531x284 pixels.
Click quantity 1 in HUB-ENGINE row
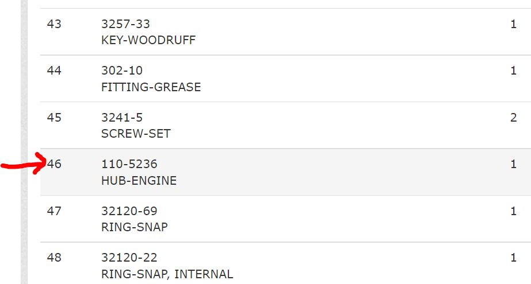[x=513, y=165]
